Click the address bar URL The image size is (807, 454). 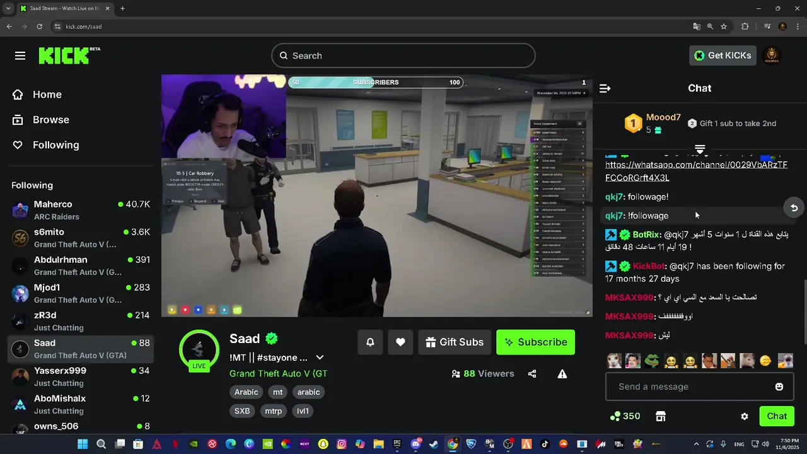tap(84, 26)
